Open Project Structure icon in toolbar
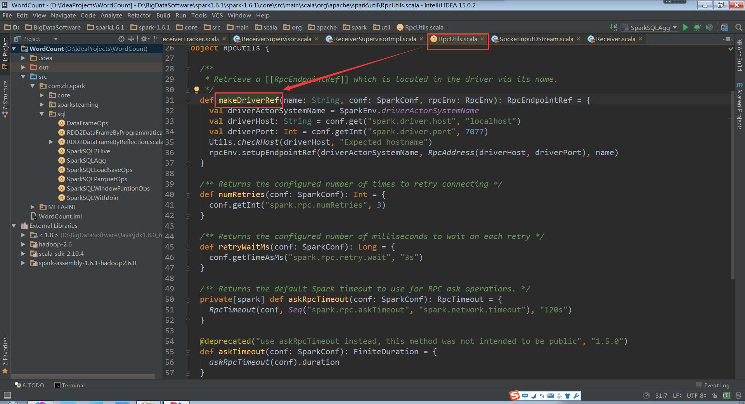This screenshot has width=745, height=404. 724,27
